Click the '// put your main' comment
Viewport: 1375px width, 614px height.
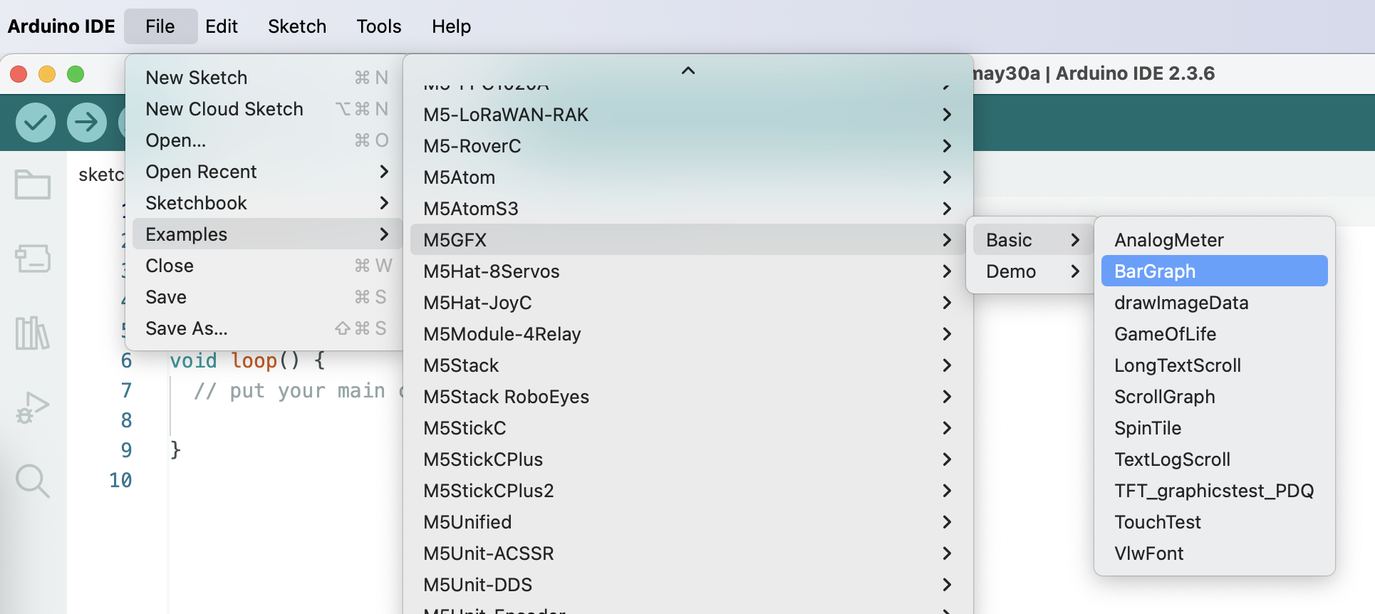point(289,390)
